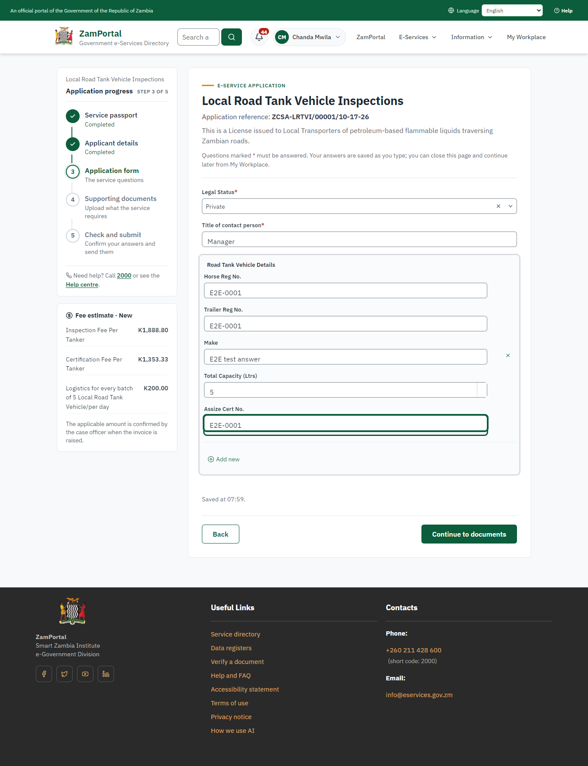Clear the Legal Status selection
This screenshot has height=766, width=588.
(x=498, y=206)
